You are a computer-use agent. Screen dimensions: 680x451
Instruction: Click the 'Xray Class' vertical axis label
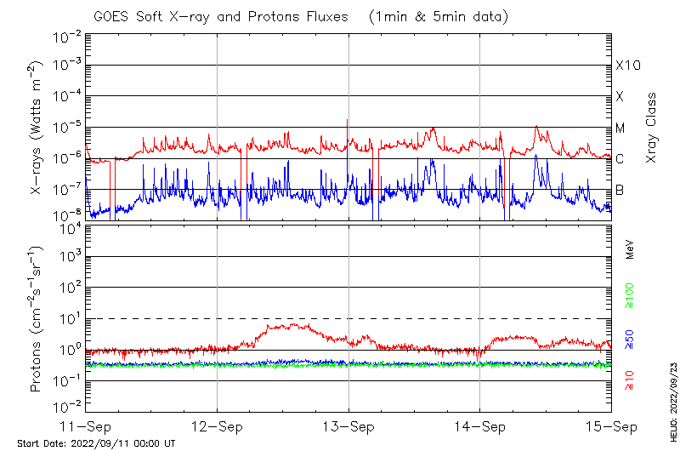click(652, 127)
